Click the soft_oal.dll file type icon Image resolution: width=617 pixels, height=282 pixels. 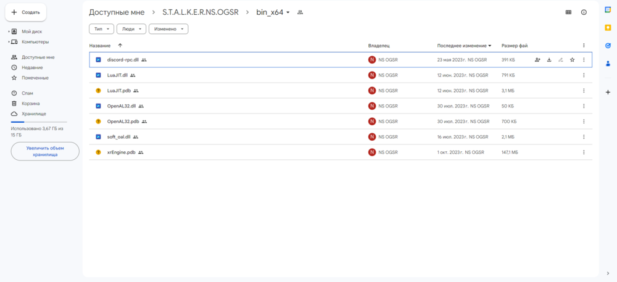[98, 137]
